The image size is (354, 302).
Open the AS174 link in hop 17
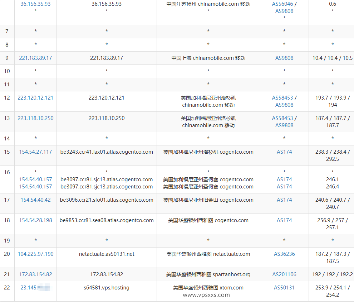(284, 200)
